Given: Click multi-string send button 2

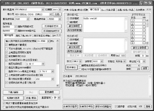Looking at the screenshot, I should [132, 24].
